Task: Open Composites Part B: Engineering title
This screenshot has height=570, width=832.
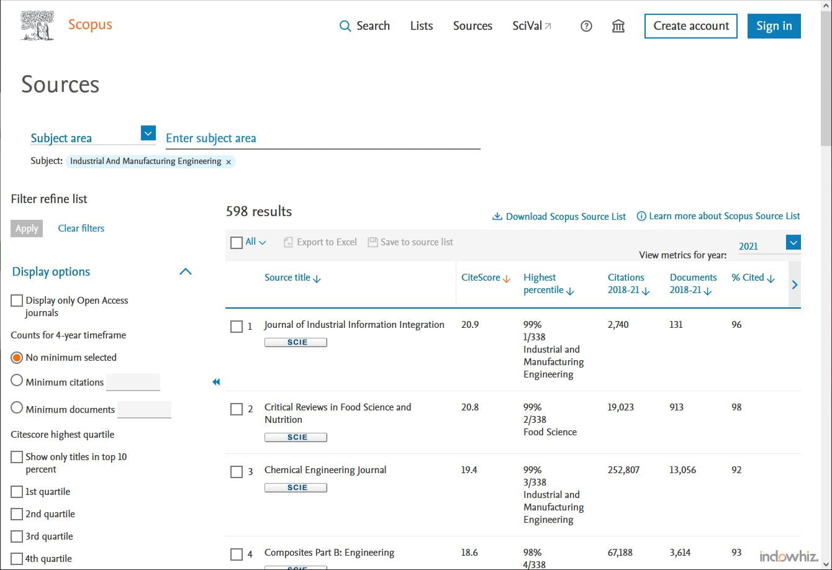Action: [330, 553]
